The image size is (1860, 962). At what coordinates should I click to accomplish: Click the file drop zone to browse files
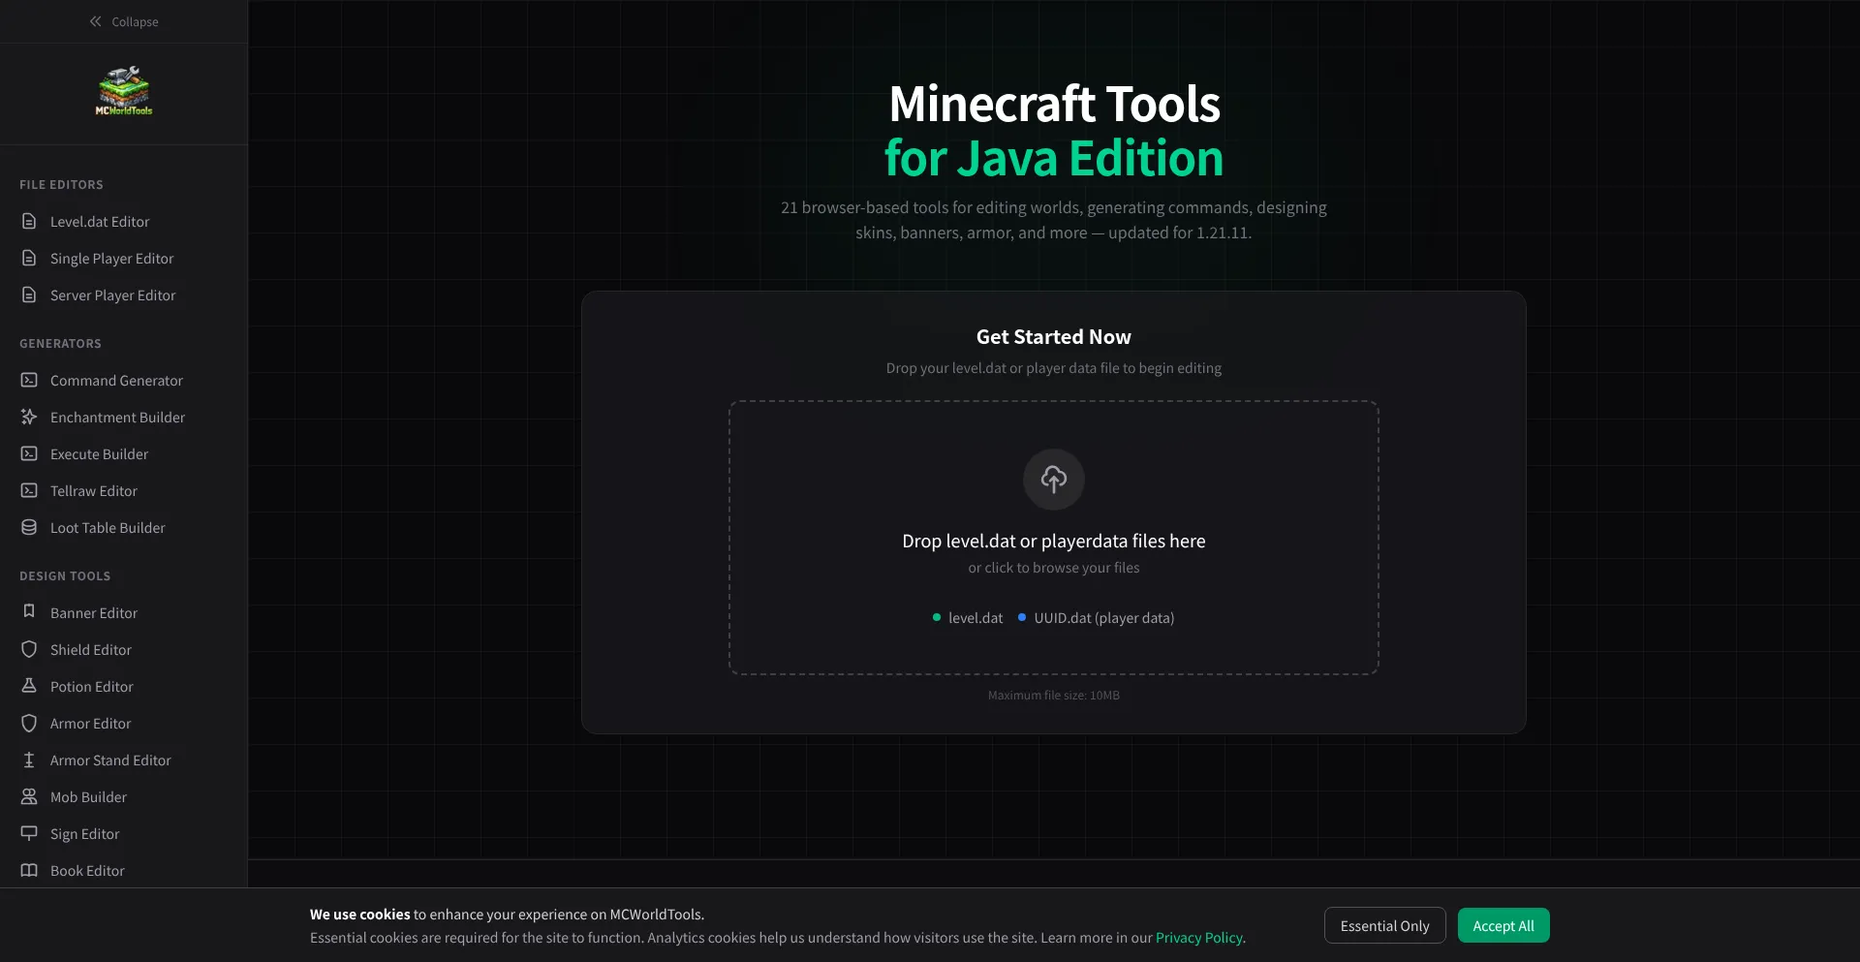pos(1054,538)
